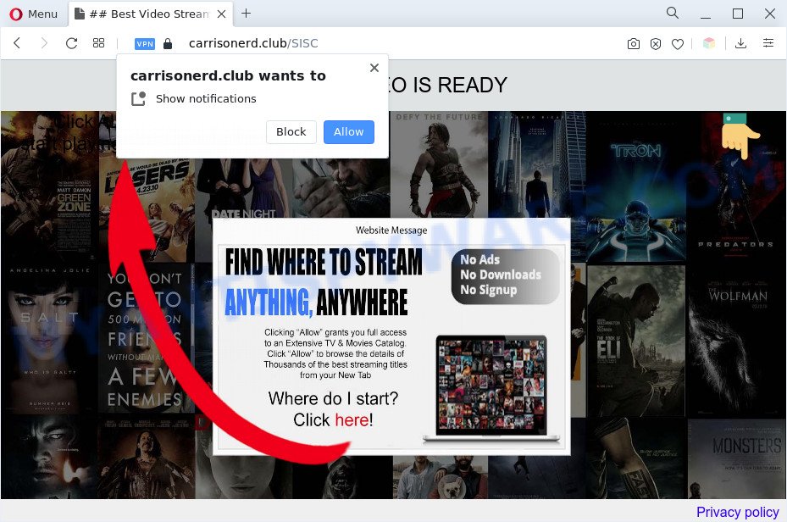The width and height of the screenshot is (787, 522).
Task: Open the Privacy policy link
Action: [x=737, y=512]
